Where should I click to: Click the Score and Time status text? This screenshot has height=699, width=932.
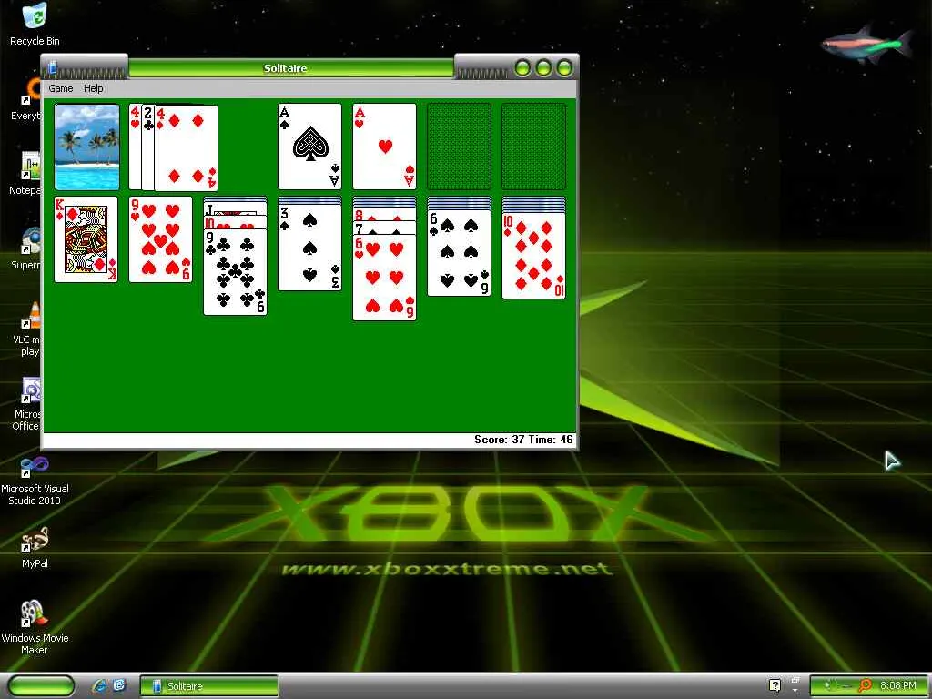523,440
